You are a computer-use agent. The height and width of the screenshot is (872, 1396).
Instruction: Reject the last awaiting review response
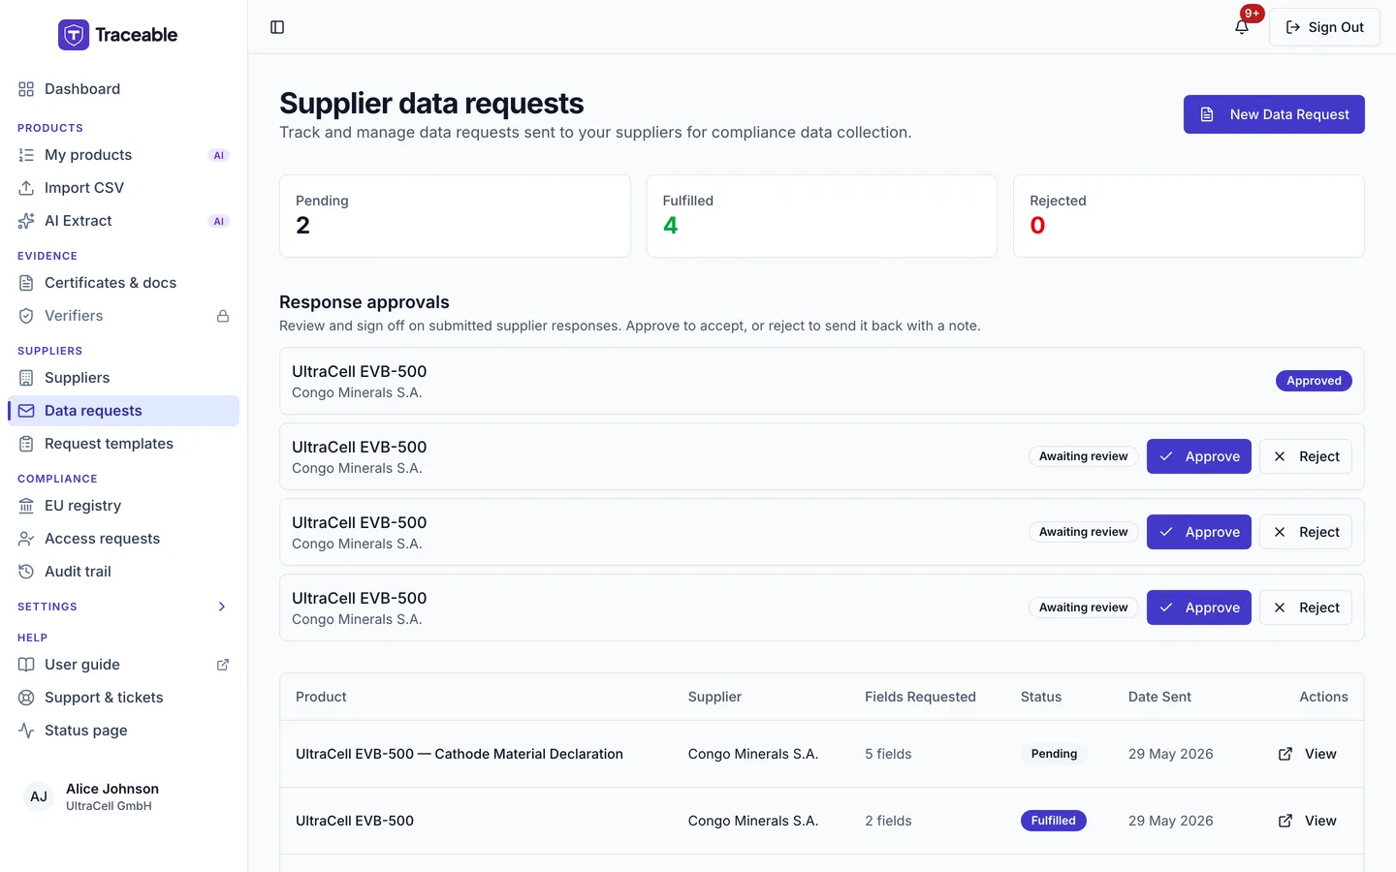1306,607
